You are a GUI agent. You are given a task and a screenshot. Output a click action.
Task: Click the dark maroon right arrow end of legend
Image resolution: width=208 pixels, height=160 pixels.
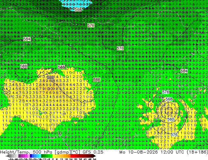[94, 156]
